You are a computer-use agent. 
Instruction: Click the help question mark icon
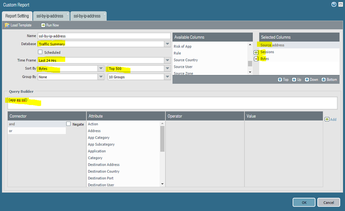[334, 4]
